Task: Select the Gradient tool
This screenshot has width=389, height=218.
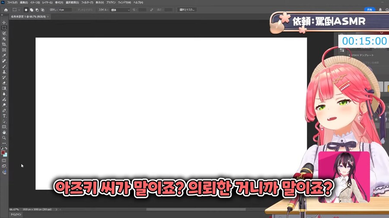Action: pyautogui.click(x=4, y=88)
